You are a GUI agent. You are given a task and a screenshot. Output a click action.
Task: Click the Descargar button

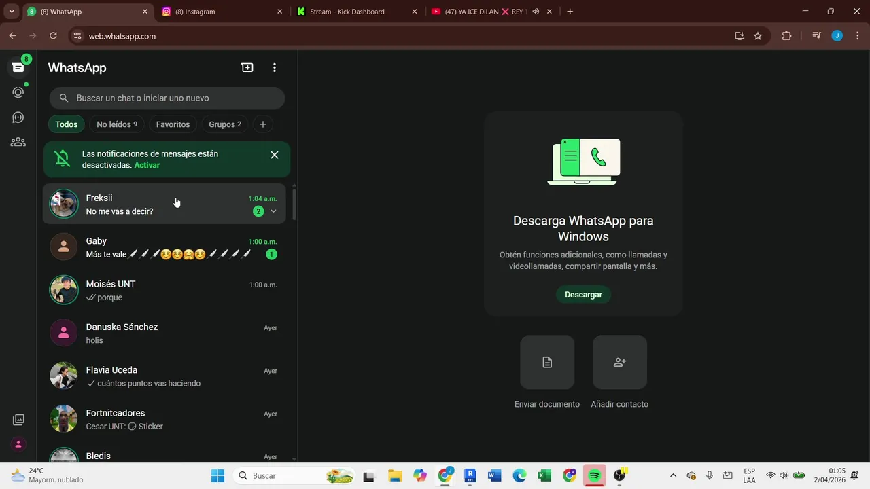pyautogui.click(x=583, y=295)
